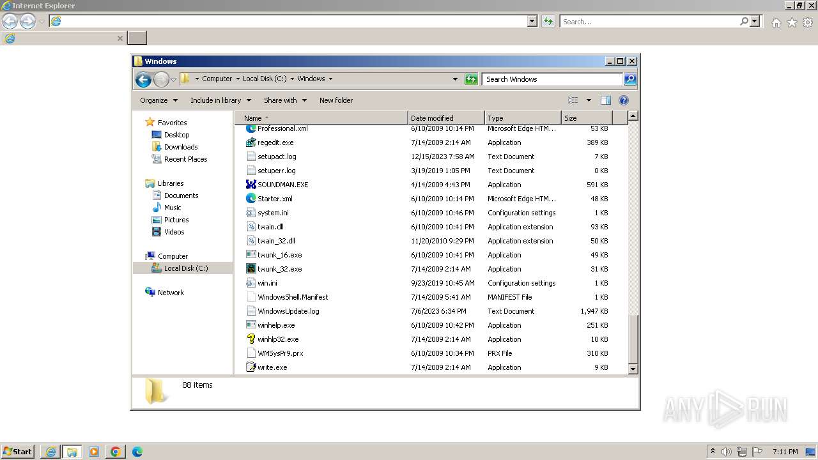Screen dimensions: 818x460
Task: Select WMSysPr9.prx file name
Action: point(280,353)
